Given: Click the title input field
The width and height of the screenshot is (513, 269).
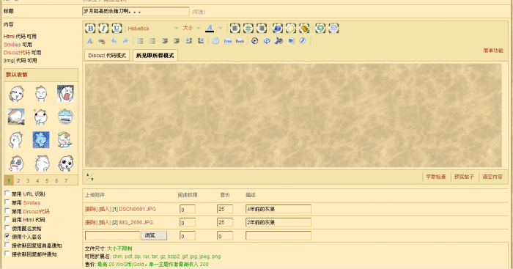Looking at the screenshot, I should click(x=136, y=12).
